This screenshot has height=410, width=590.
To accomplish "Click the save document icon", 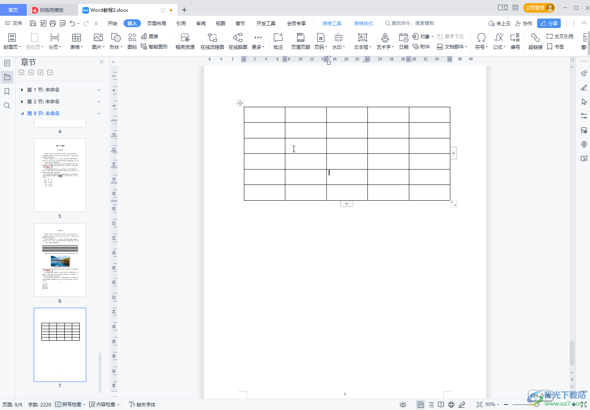I will 33,23.
